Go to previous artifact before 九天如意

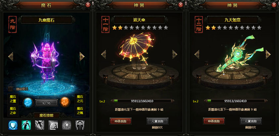click(x=197, y=54)
